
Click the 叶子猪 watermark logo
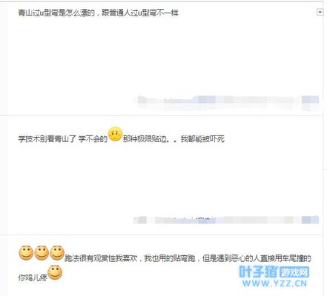259,272
